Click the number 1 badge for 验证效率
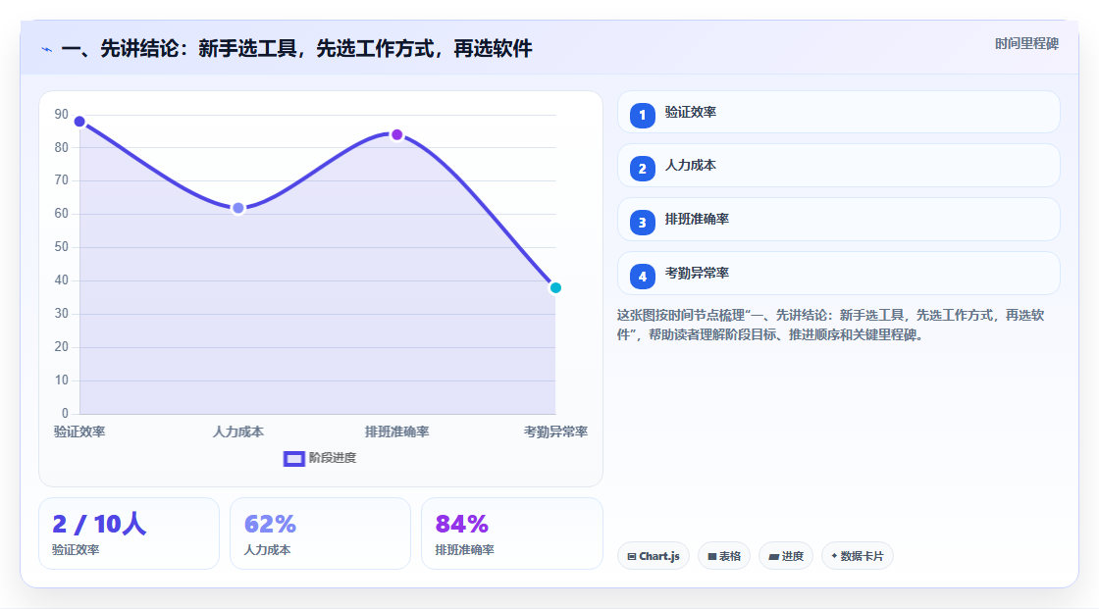This screenshot has width=1099, height=609. [x=642, y=116]
